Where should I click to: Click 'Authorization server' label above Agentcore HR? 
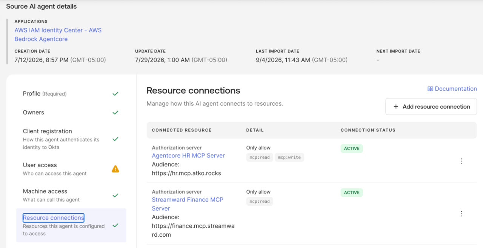tap(177, 148)
